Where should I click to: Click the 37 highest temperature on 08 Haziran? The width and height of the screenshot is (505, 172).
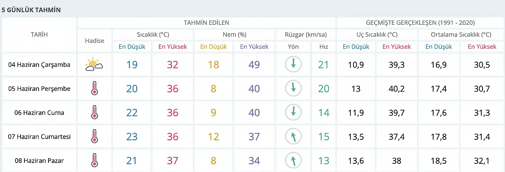point(172,161)
